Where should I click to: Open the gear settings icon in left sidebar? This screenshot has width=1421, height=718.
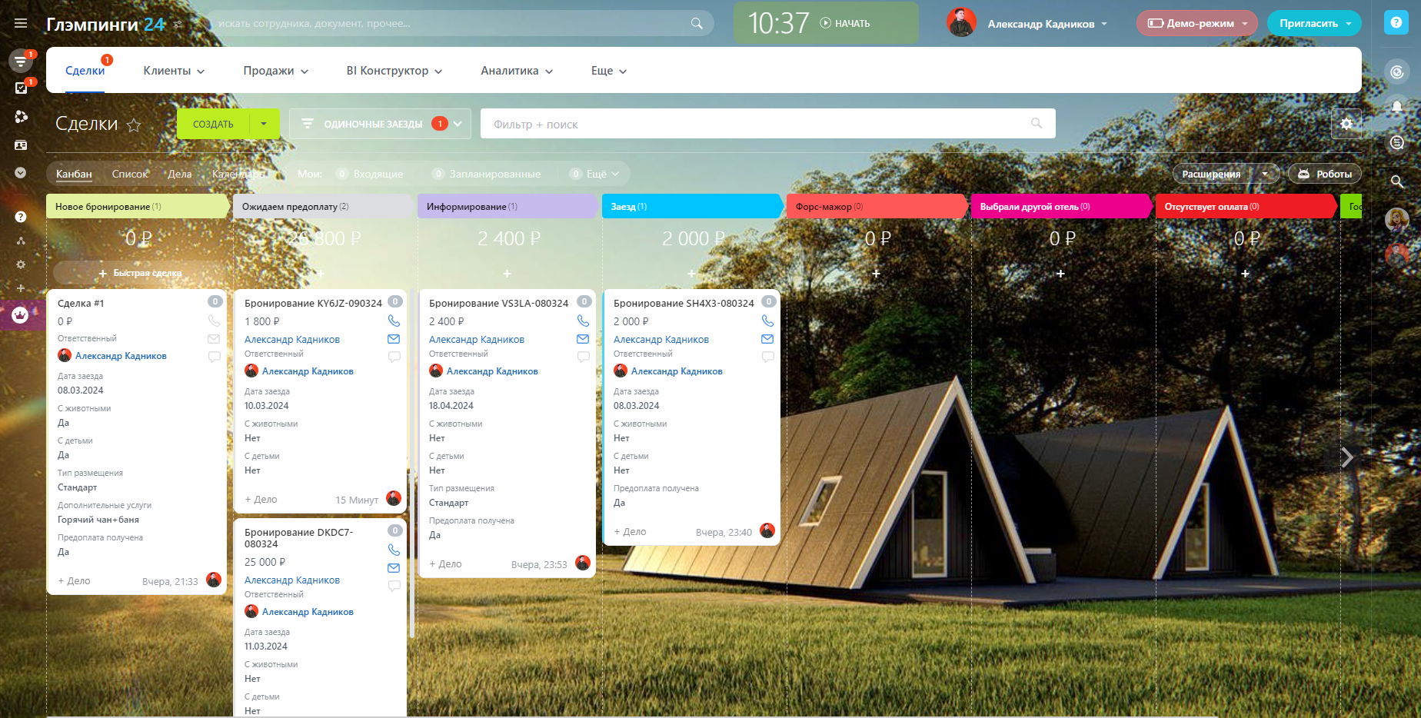pos(21,264)
